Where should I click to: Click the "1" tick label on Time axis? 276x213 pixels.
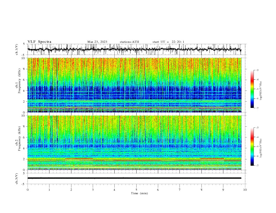point(49,190)
